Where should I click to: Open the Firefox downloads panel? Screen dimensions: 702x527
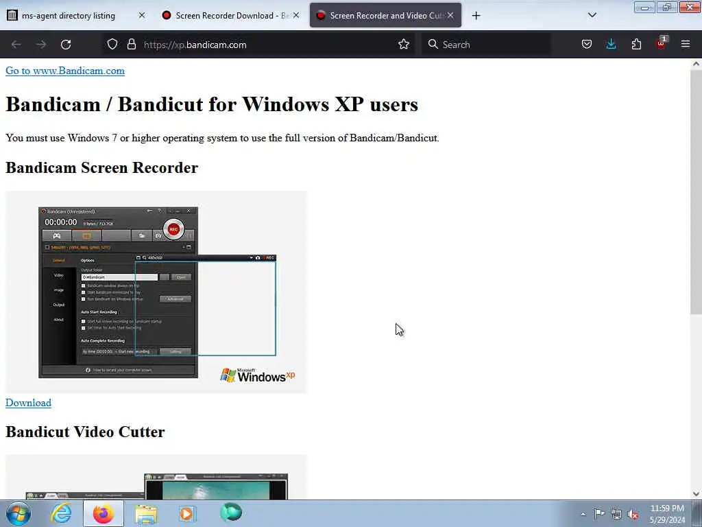coord(611,45)
